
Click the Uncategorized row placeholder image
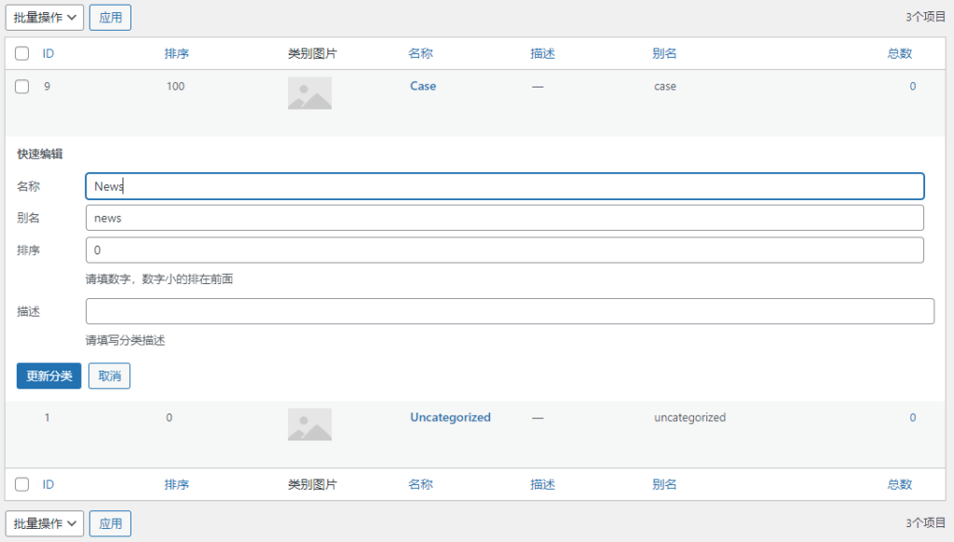309,425
